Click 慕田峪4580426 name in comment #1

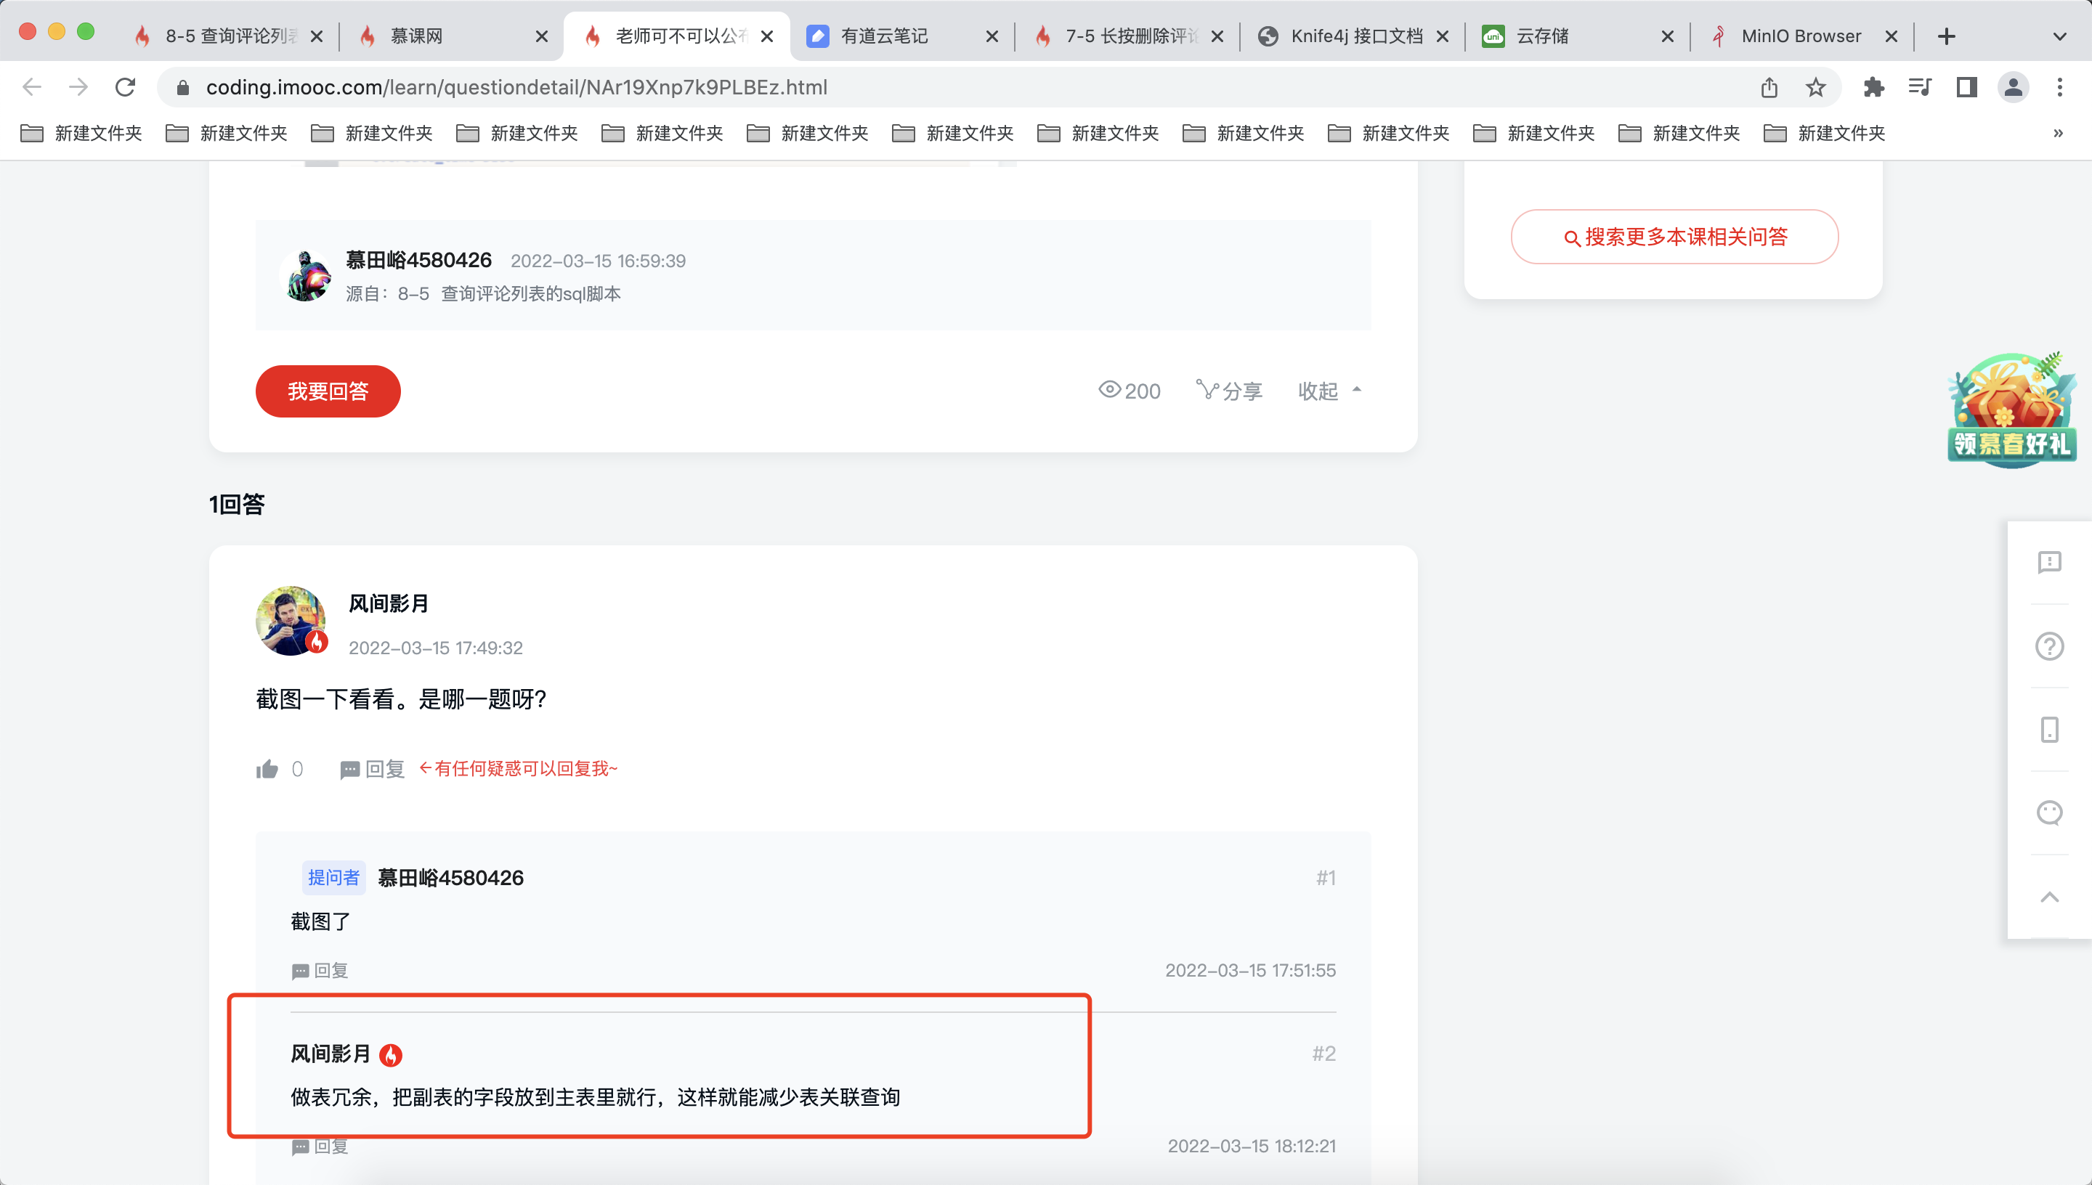[450, 878]
